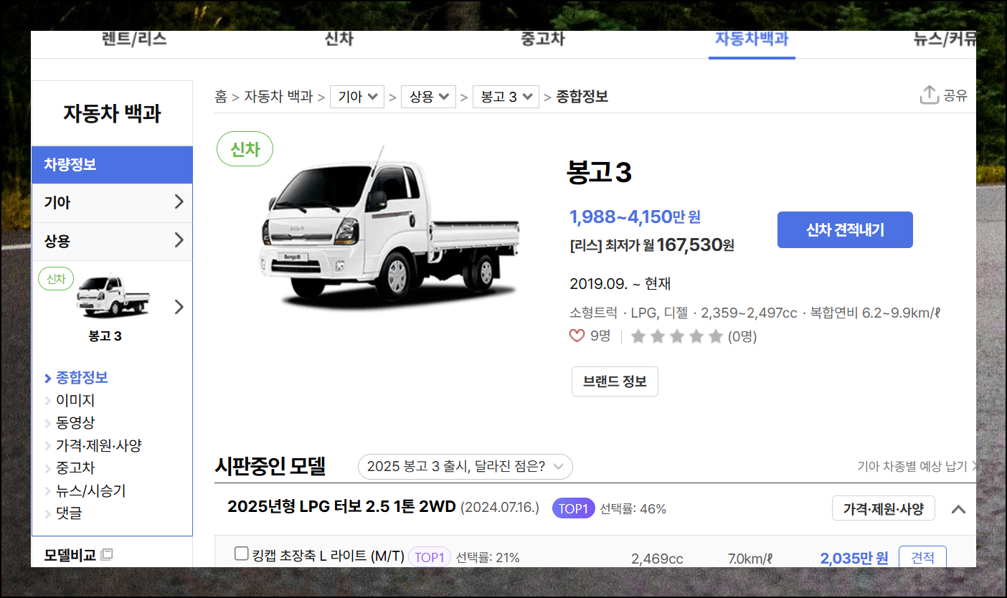Select 차량정보 in the sidebar
This screenshot has width=1007, height=598.
(x=113, y=165)
